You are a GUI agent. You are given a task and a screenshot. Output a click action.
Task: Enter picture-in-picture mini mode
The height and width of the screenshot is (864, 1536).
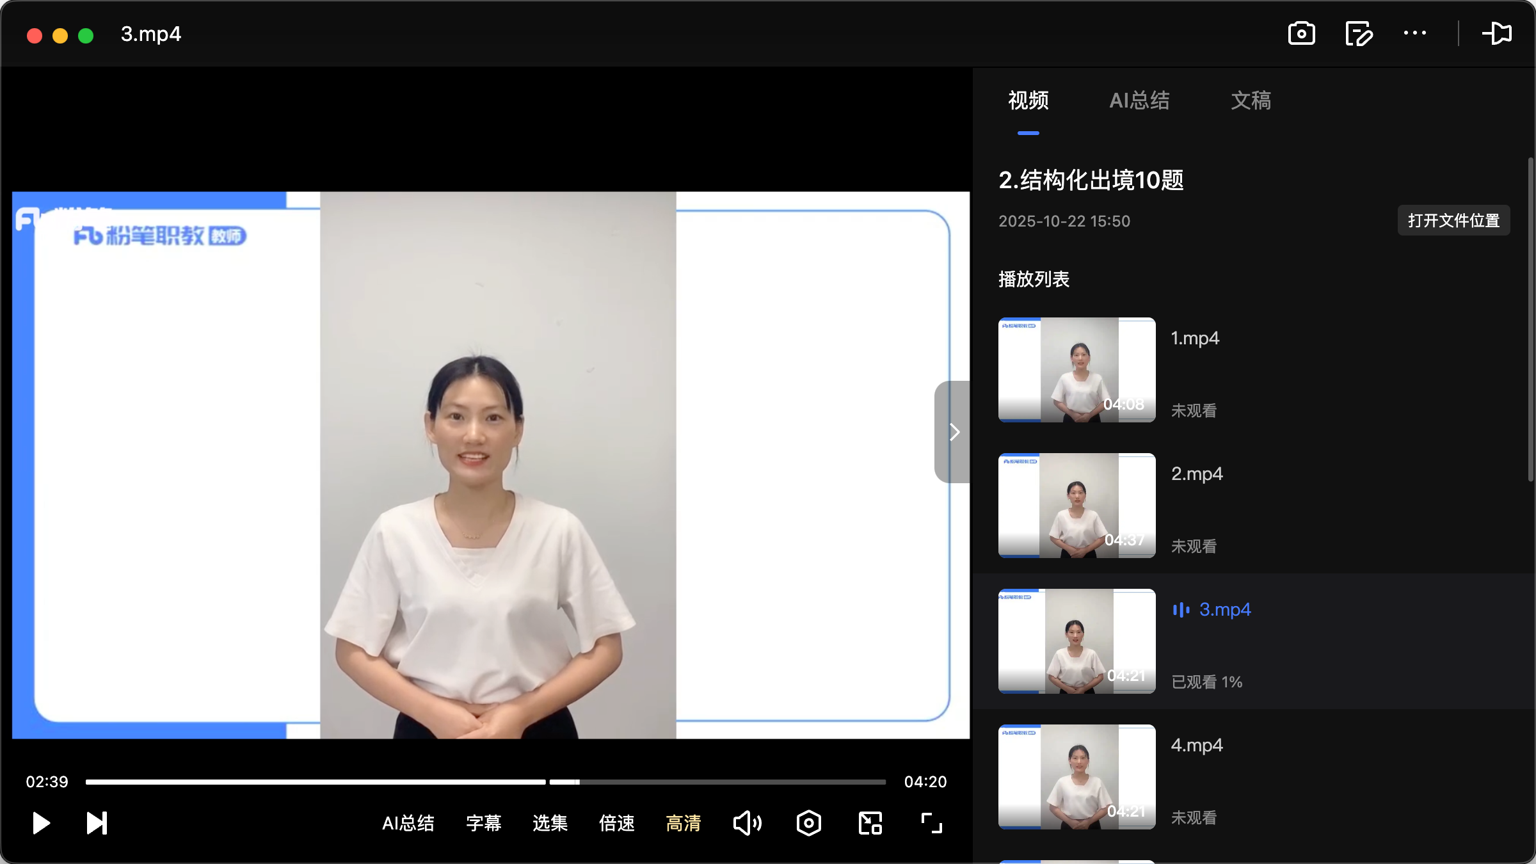tap(869, 823)
